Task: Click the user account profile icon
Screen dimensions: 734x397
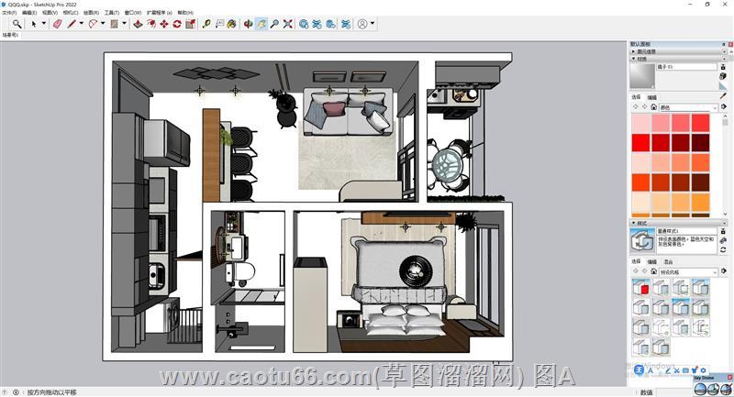Action: tap(362, 24)
